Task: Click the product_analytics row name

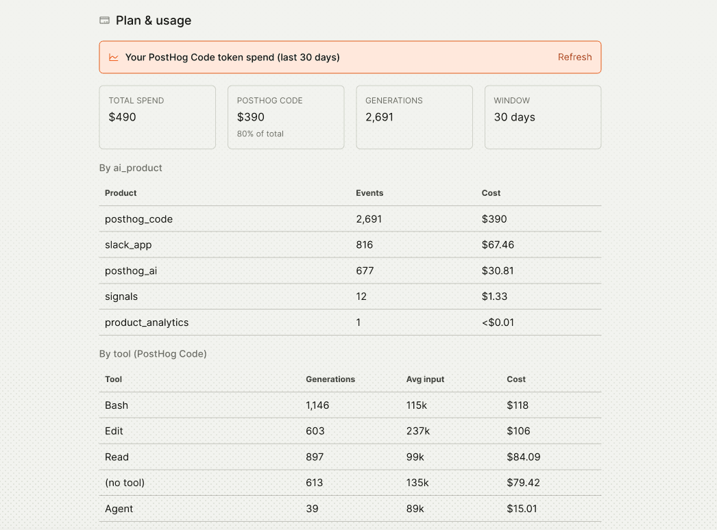Action: coord(146,323)
